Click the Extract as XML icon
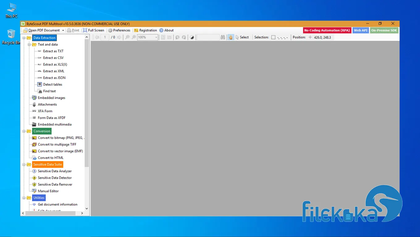The width and height of the screenshot is (420, 237). [x=40, y=71]
